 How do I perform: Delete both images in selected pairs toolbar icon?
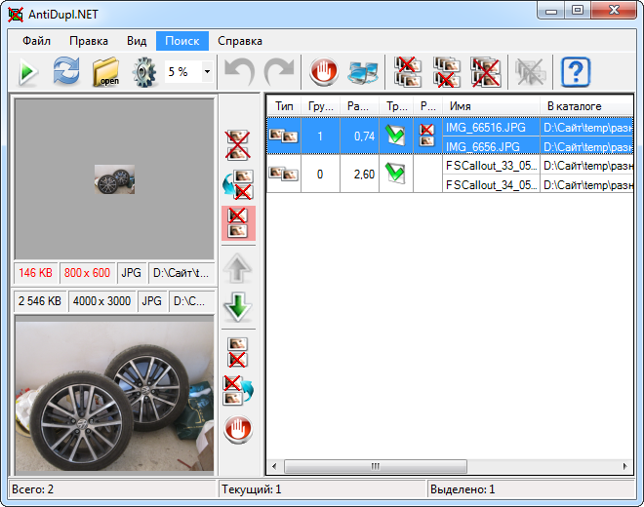pyautogui.click(x=486, y=72)
